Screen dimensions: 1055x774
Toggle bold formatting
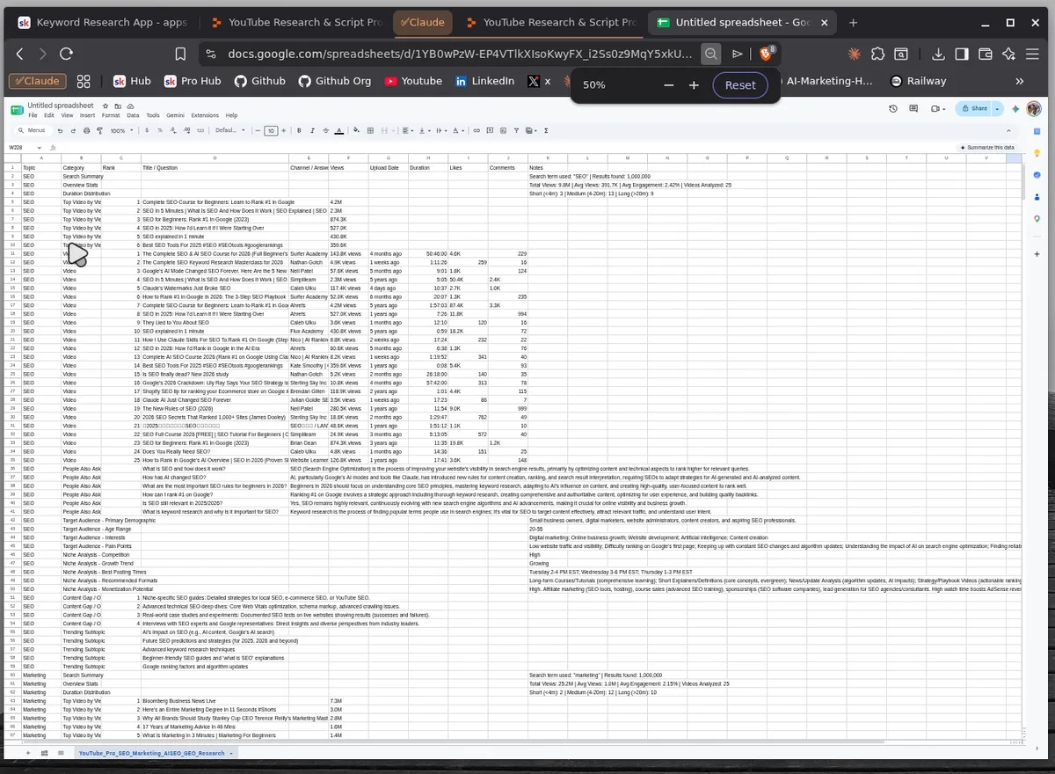[x=299, y=130]
